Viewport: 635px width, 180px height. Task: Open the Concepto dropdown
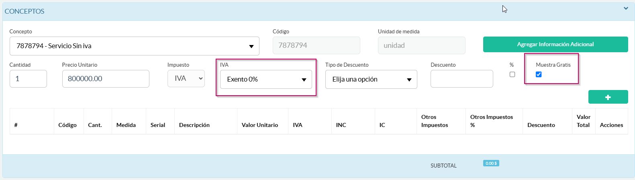point(134,46)
